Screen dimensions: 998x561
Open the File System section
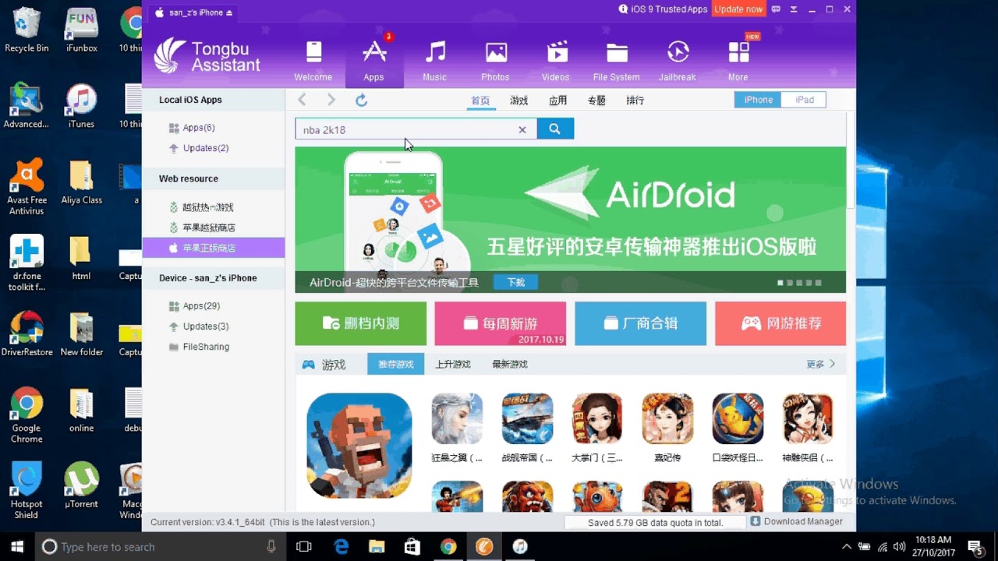click(x=617, y=60)
